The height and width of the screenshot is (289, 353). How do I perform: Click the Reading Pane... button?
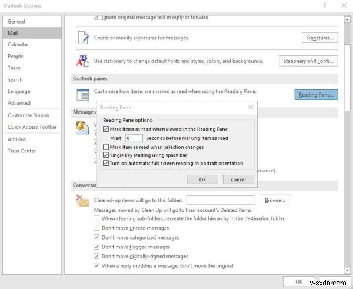(x=316, y=95)
